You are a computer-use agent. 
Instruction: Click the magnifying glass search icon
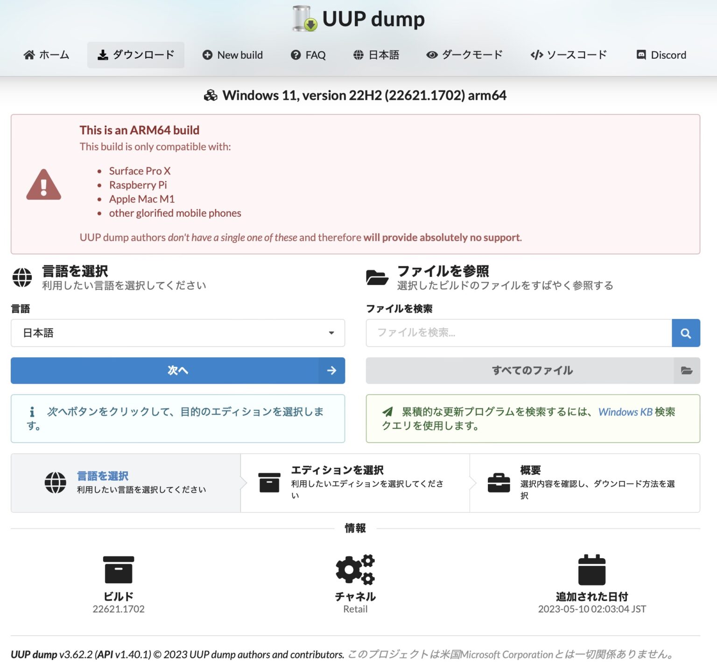[x=686, y=333]
